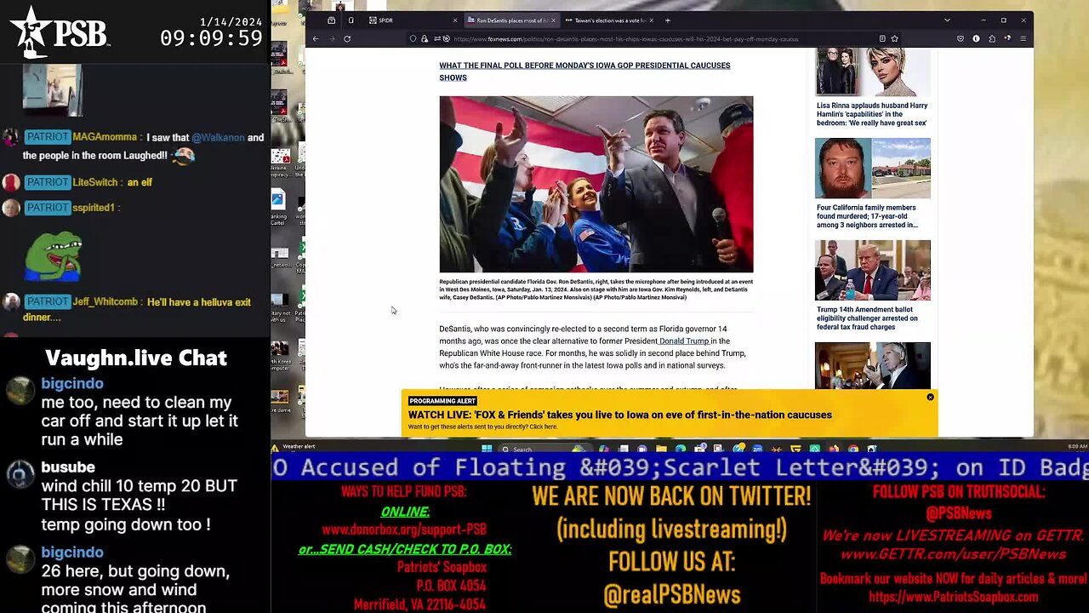Dismiss the programming alert banner
Viewport: 1089px width, 613px height.
pos(930,397)
